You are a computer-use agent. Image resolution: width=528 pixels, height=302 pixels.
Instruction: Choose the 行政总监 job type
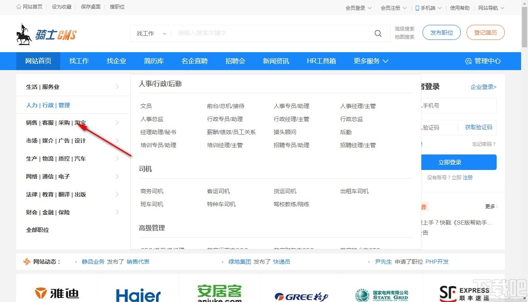(x=352, y=119)
